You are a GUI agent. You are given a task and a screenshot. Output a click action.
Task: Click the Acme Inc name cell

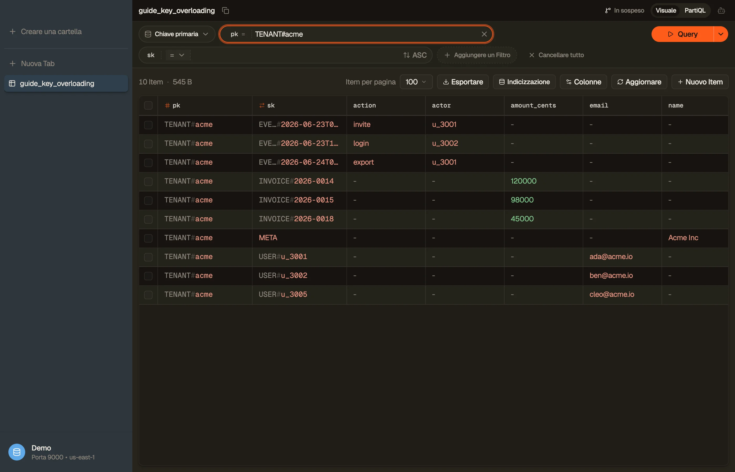pos(695,238)
